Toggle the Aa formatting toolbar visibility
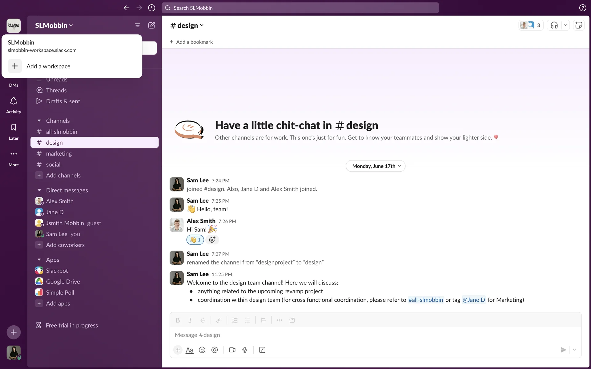Screen dimensions: 591x369 pos(190,350)
